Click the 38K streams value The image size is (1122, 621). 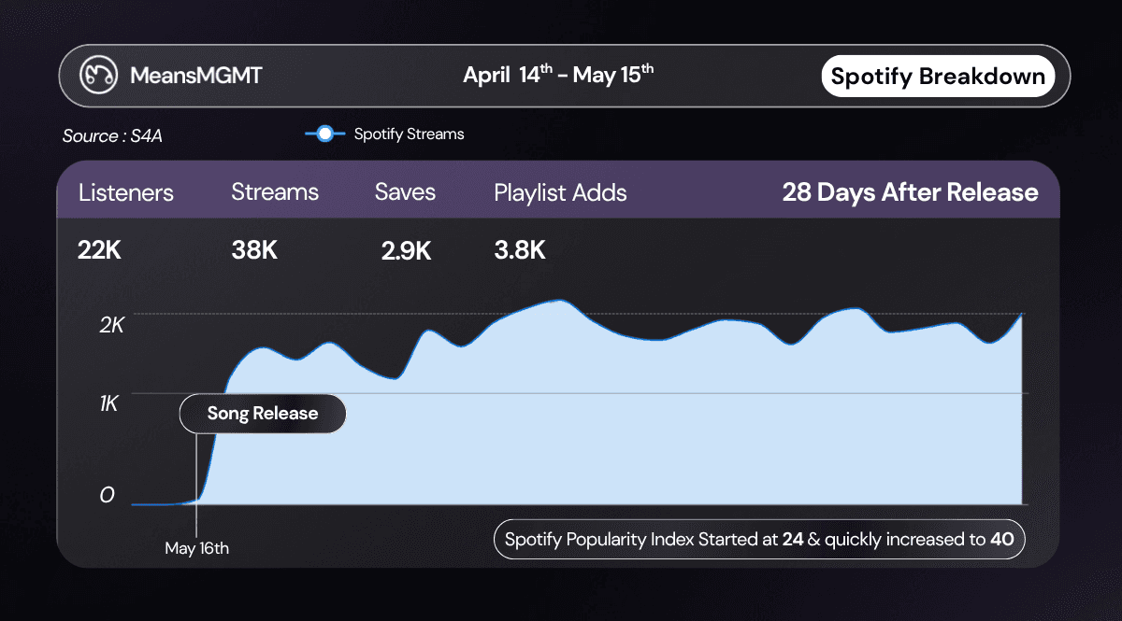pos(254,250)
